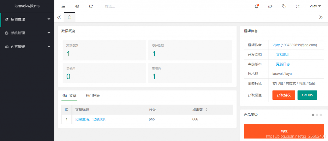Open notifications bell icon
The height and width of the screenshot is (141, 328).
[x=257, y=6]
